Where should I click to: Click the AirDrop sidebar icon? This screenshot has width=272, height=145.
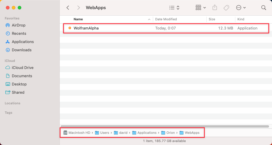tap(8, 25)
